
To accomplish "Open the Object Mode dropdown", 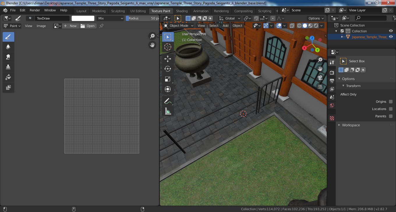I will [178, 26].
